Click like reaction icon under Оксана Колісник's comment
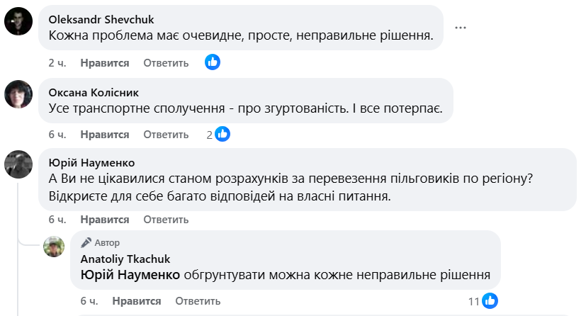Image resolution: width=586 pixels, height=316 pixels. click(x=222, y=134)
